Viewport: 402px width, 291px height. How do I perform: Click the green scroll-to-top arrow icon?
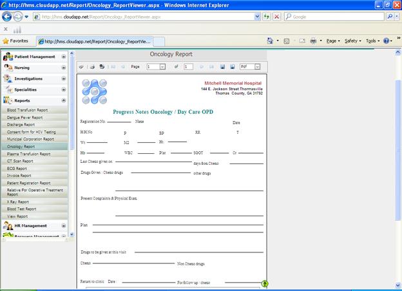[x=265, y=283]
